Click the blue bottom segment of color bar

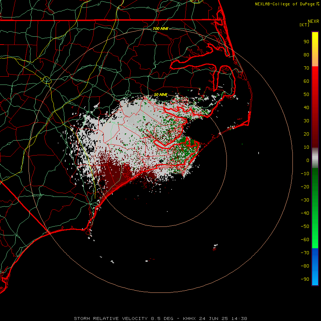[x=315, y=266]
